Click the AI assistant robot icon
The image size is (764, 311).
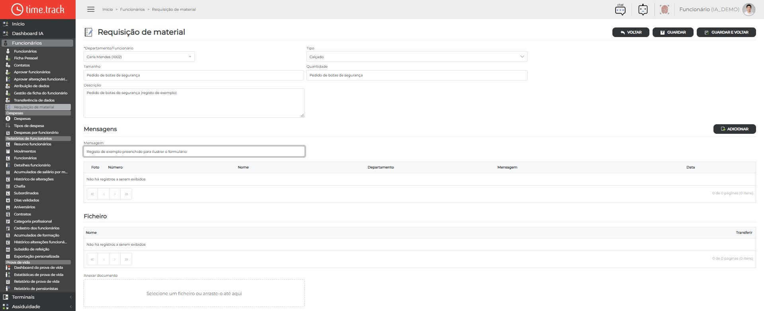[643, 10]
